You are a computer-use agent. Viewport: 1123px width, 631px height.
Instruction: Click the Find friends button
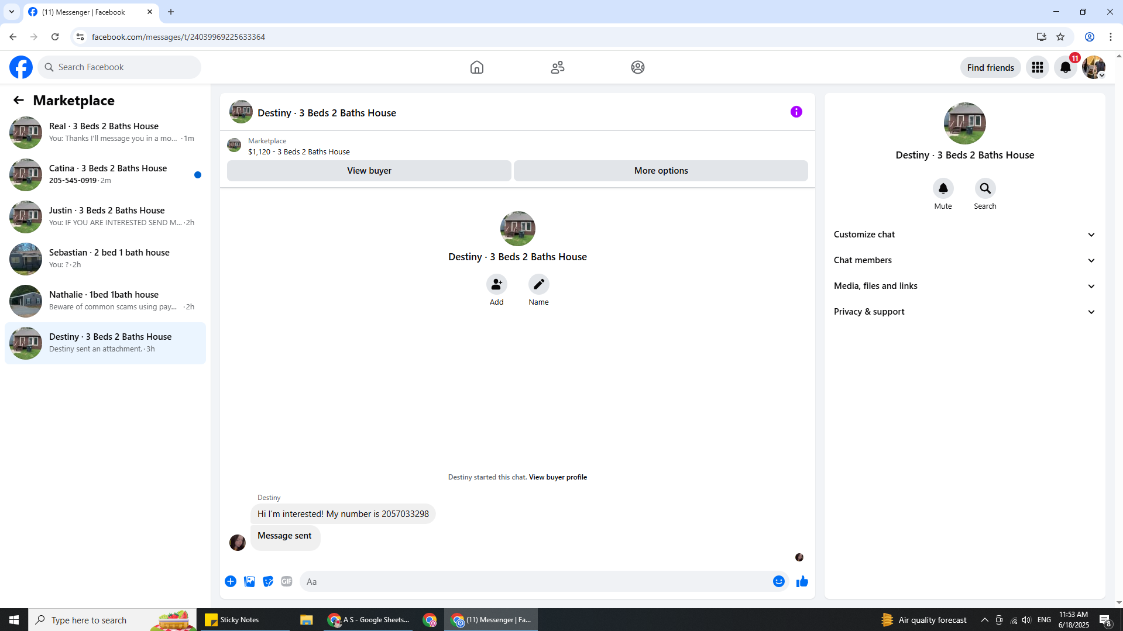point(991,67)
